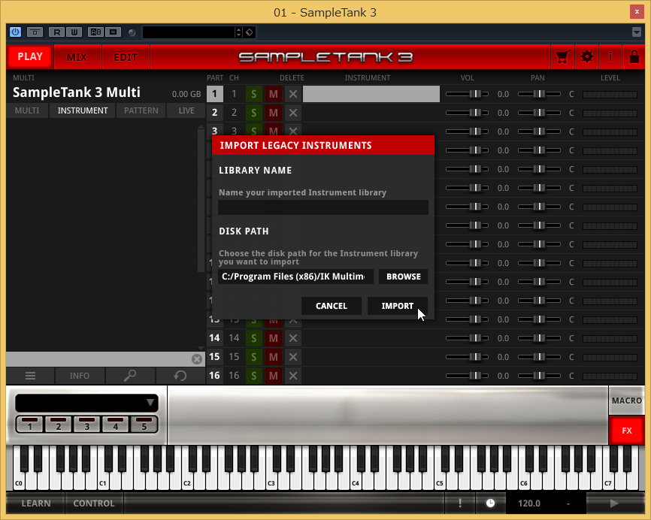Open the gear settings
The height and width of the screenshot is (520, 651).
click(x=586, y=57)
